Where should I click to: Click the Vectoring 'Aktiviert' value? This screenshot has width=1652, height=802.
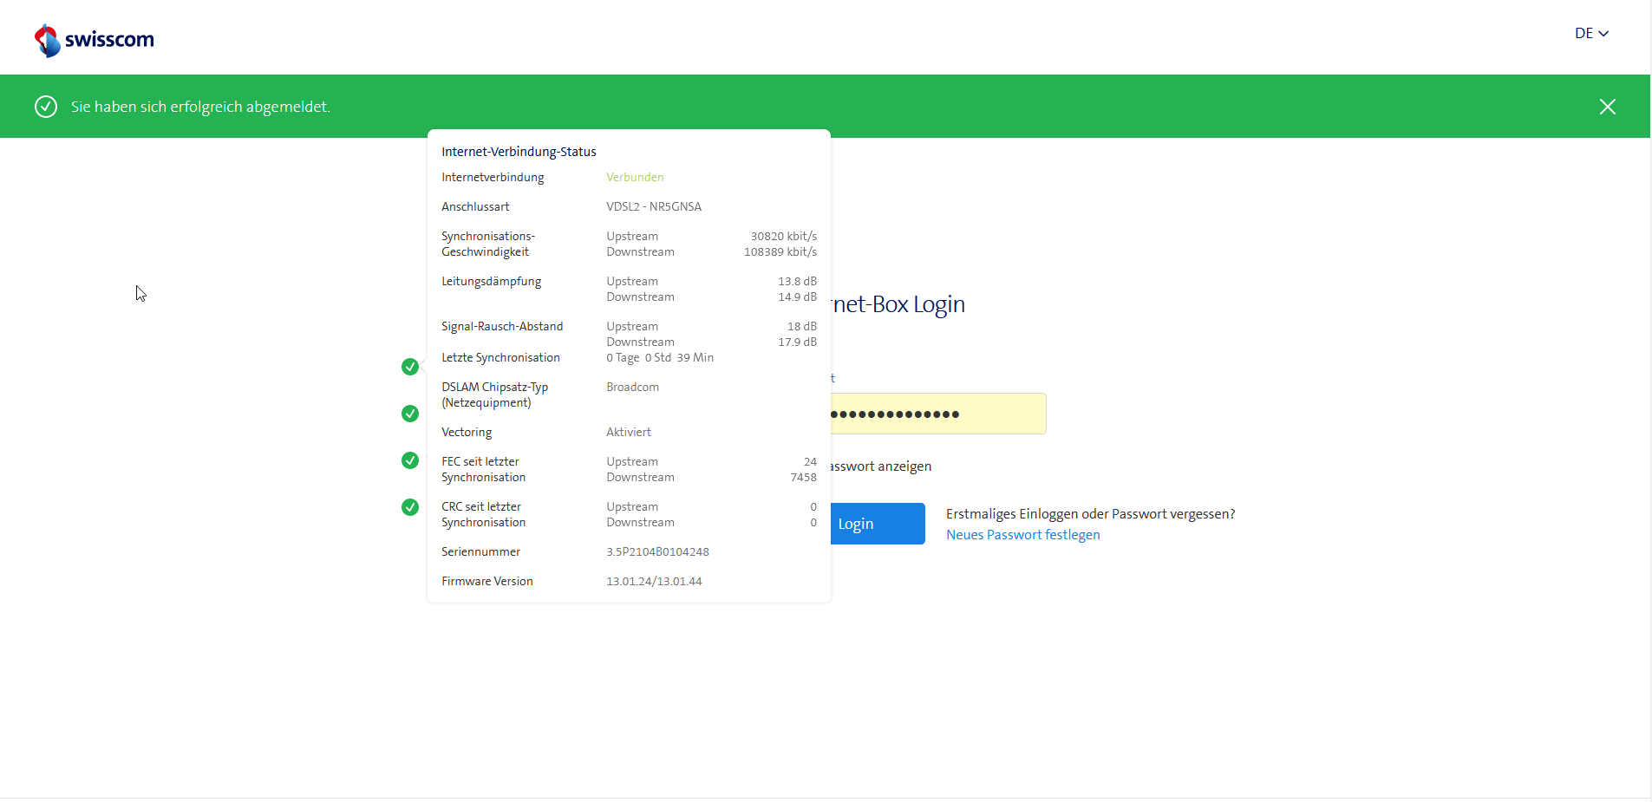628,433
